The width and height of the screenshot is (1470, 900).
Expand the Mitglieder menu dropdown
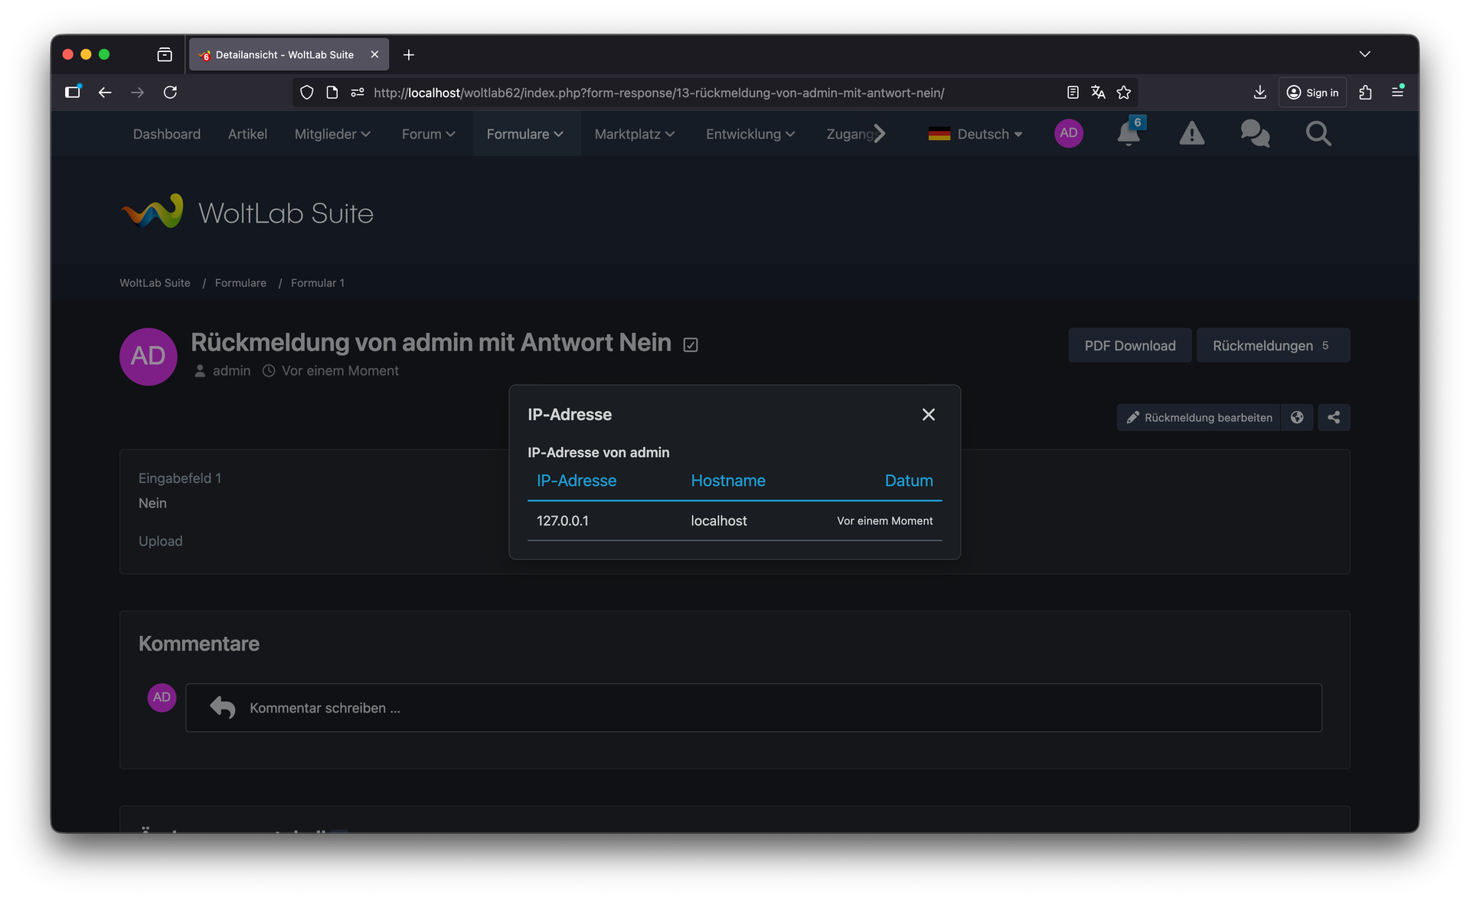point(332,134)
